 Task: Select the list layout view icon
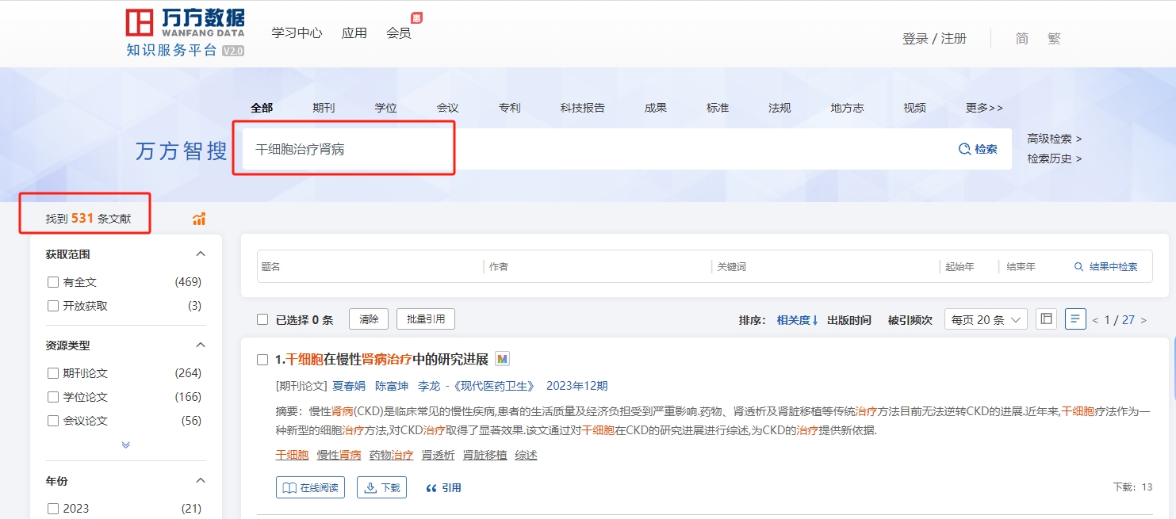pyautogui.click(x=1075, y=319)
